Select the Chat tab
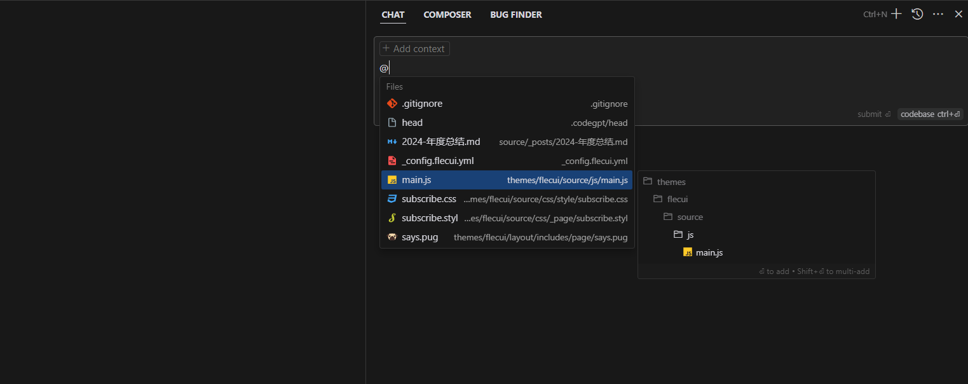 pos(393,15)
